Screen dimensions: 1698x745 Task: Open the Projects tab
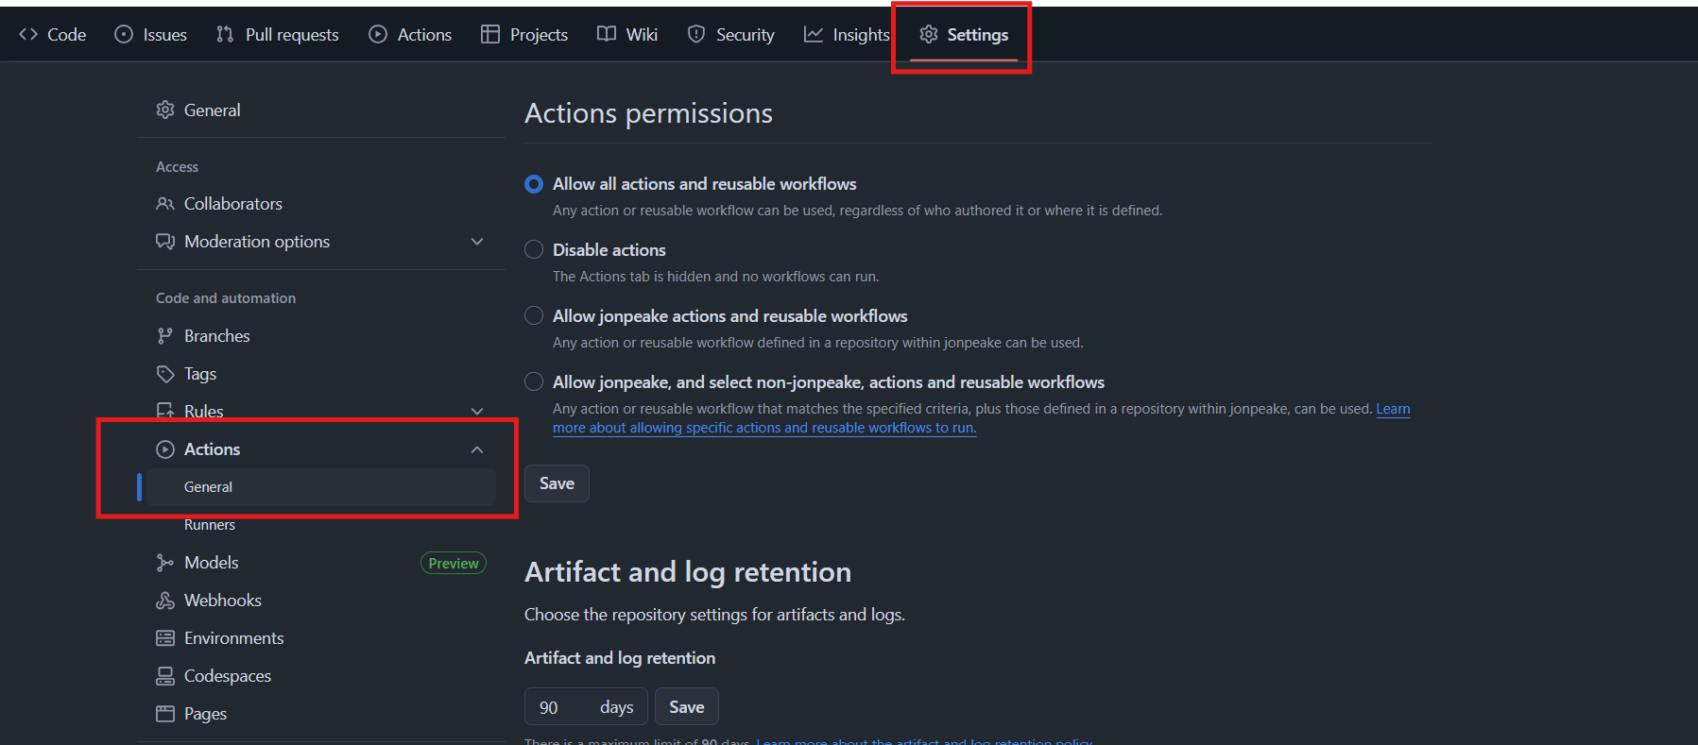point(524,35)
